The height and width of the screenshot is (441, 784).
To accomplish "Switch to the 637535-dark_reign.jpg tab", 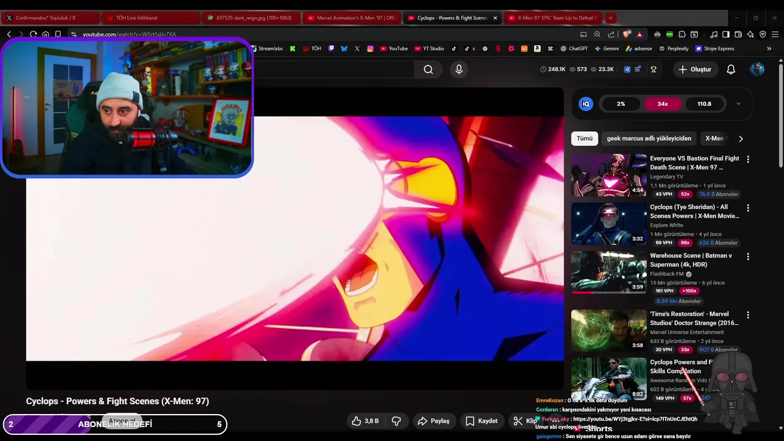I will click(x=251, y=18).
